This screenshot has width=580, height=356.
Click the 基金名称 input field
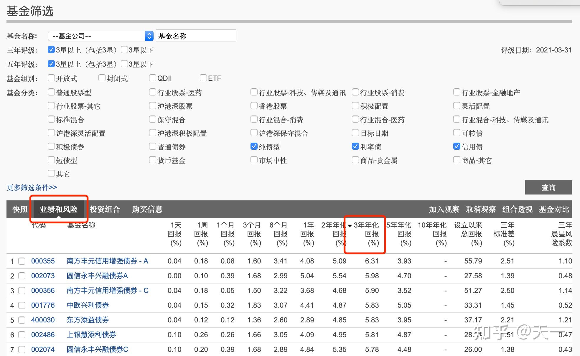pyautogui.click(x=196, y=36)
